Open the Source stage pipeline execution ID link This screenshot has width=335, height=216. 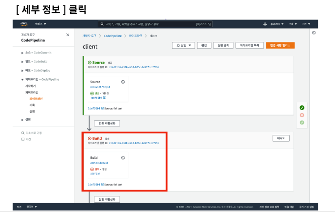tap(134, 67)
